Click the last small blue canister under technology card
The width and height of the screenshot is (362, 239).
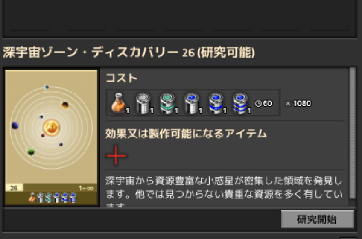[x=73, y=198]
